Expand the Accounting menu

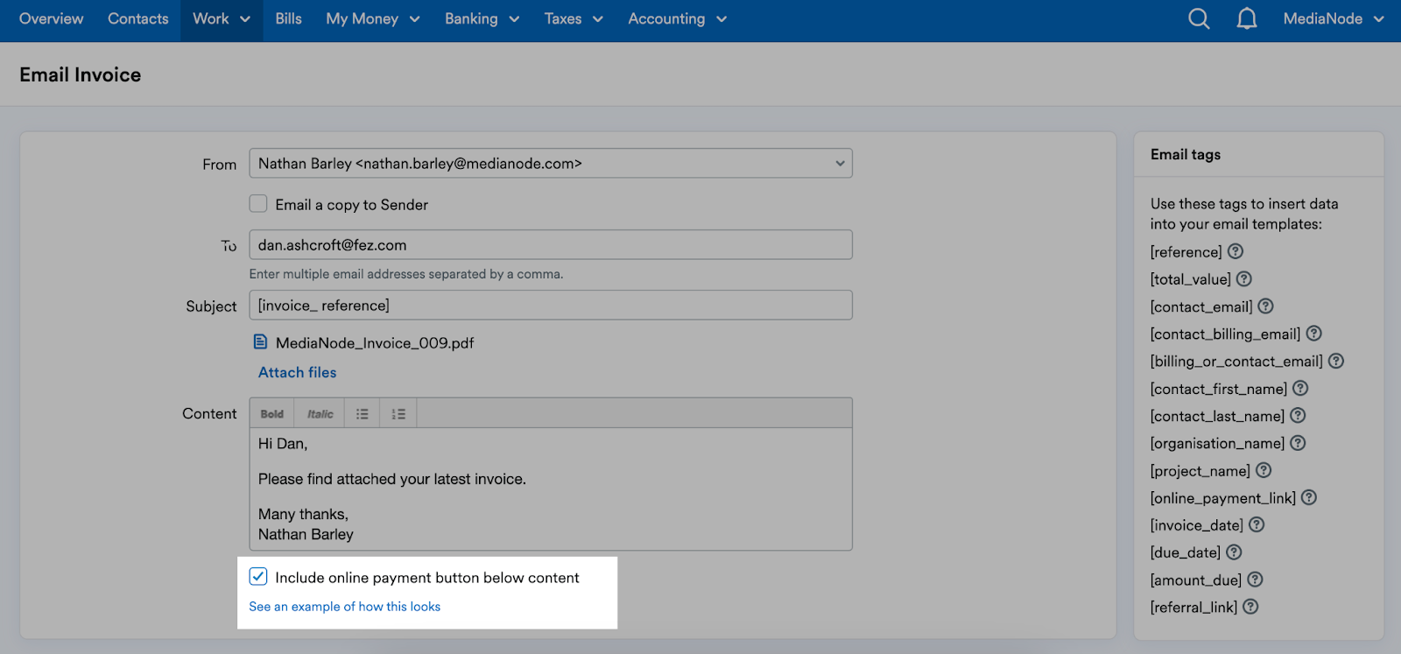tap(677, 19)
